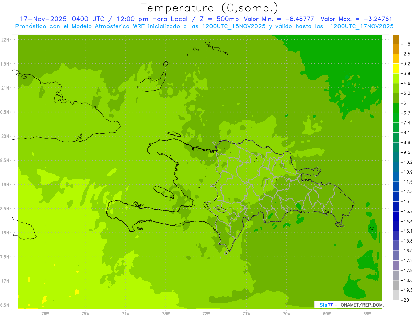Click the -6.7 colorbar value
Screen dimensions: 412x318
point(405,113)
